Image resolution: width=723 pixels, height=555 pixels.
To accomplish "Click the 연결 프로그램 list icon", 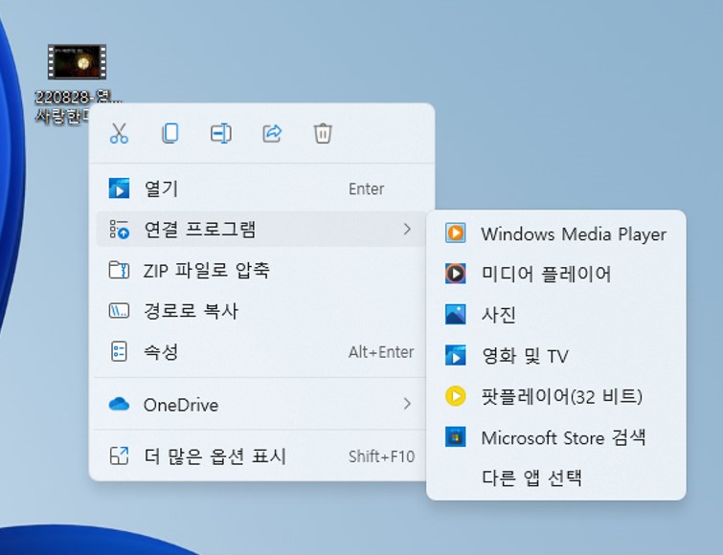I will [x=119, y=229].
